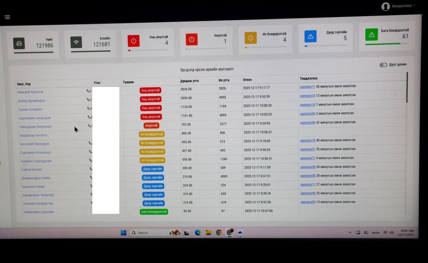The image size is (428, 263).
Task: Open operator11 link in the first row
Action: coord(307,87)
